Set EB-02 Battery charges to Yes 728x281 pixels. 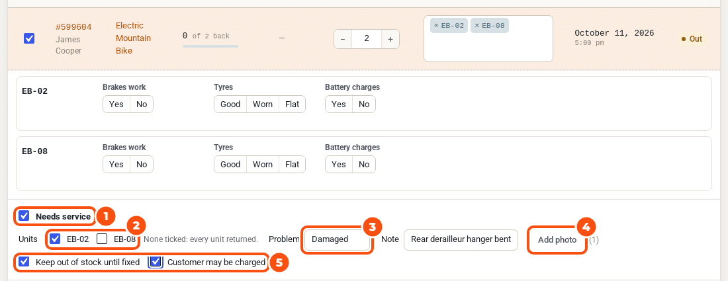[x=338, y=104]
